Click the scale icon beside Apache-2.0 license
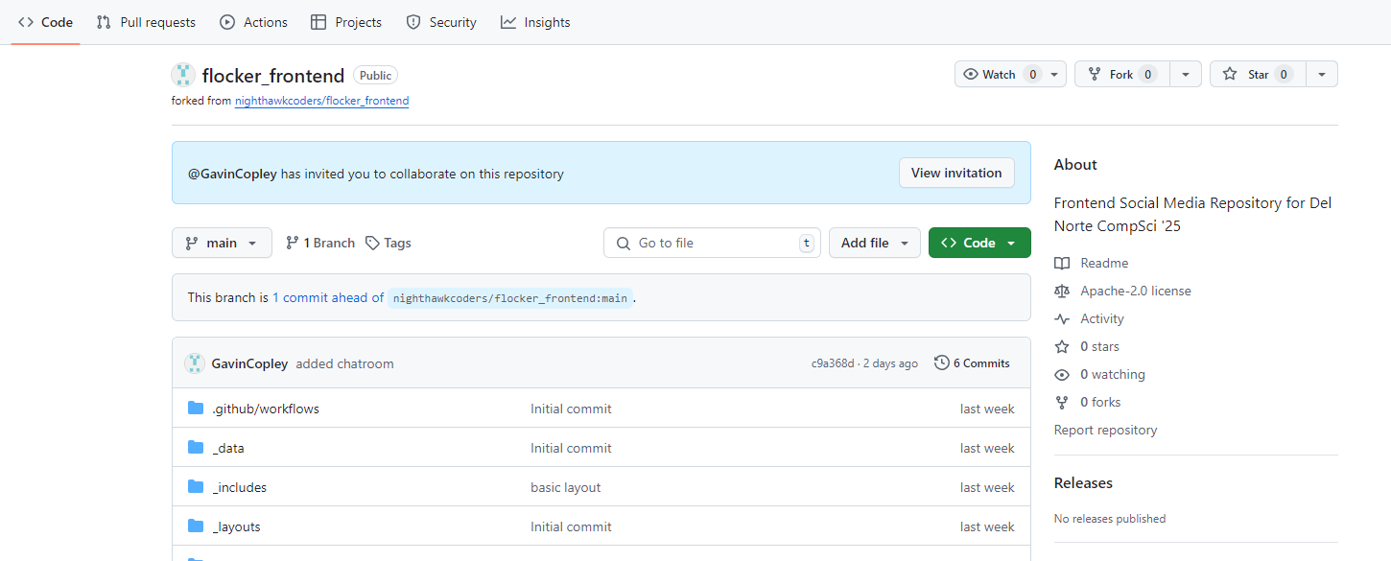This screenshot has width=1391, height=561. [x=1062, y=291]
